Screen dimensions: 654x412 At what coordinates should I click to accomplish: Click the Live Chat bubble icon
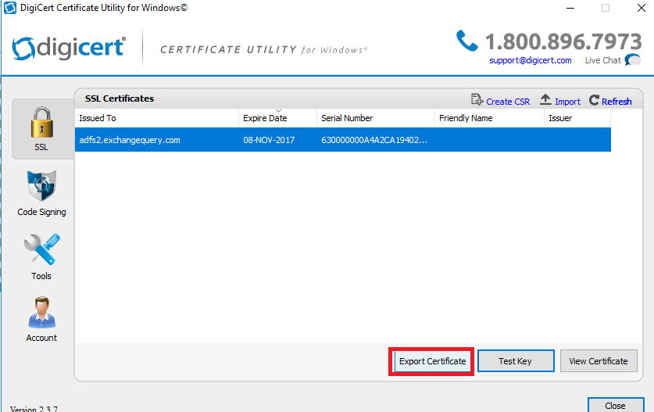point(633,60)
